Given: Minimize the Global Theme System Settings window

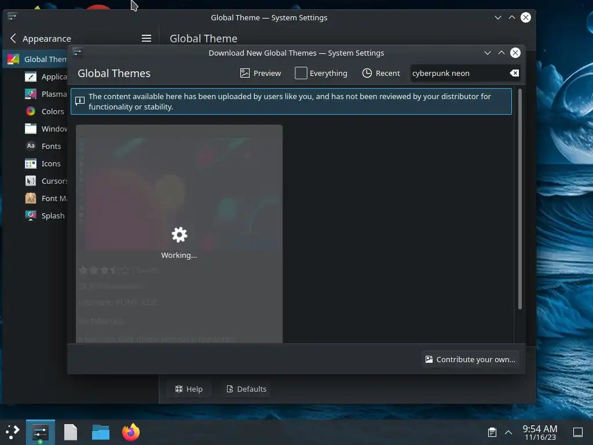Looking at the screenshot, I should tap(498, 17).
